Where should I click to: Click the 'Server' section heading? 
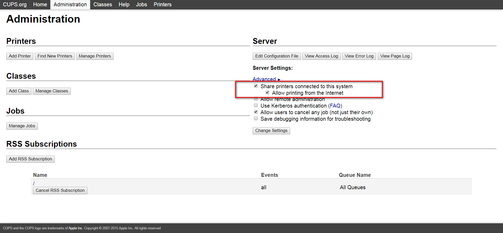[265, 41]
